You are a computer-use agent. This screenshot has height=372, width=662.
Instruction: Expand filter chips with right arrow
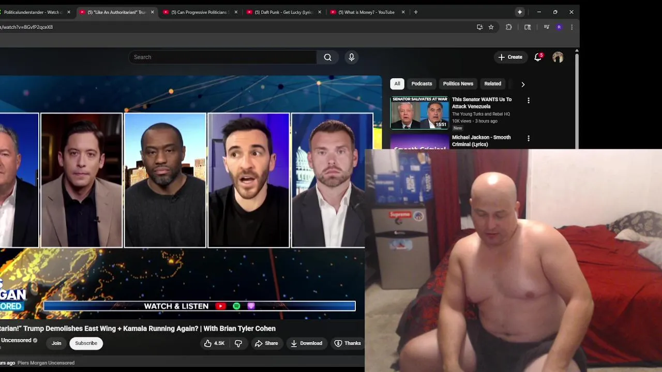pyautogui.click(x=523, y=84)
